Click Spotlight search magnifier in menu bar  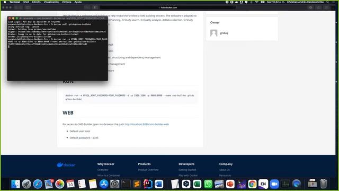pyautogui.click(x=328, y=2)
